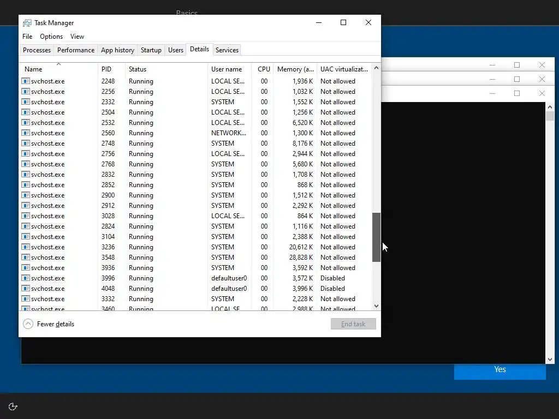Click icon of svchost.exe with PID 2504
Screen dimensions: 559x419
tap(25, 112)
